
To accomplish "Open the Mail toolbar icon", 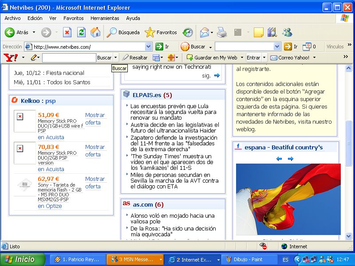I will point(205,32).
